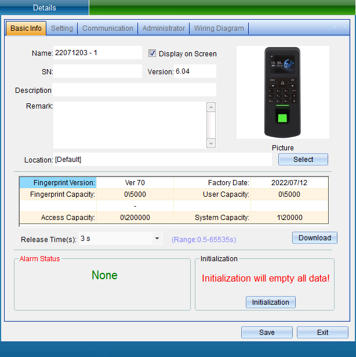Click the tab scroll left arrow
Image resolution: width=356 pixels, height=357 pixels.
tap(336, 27)
